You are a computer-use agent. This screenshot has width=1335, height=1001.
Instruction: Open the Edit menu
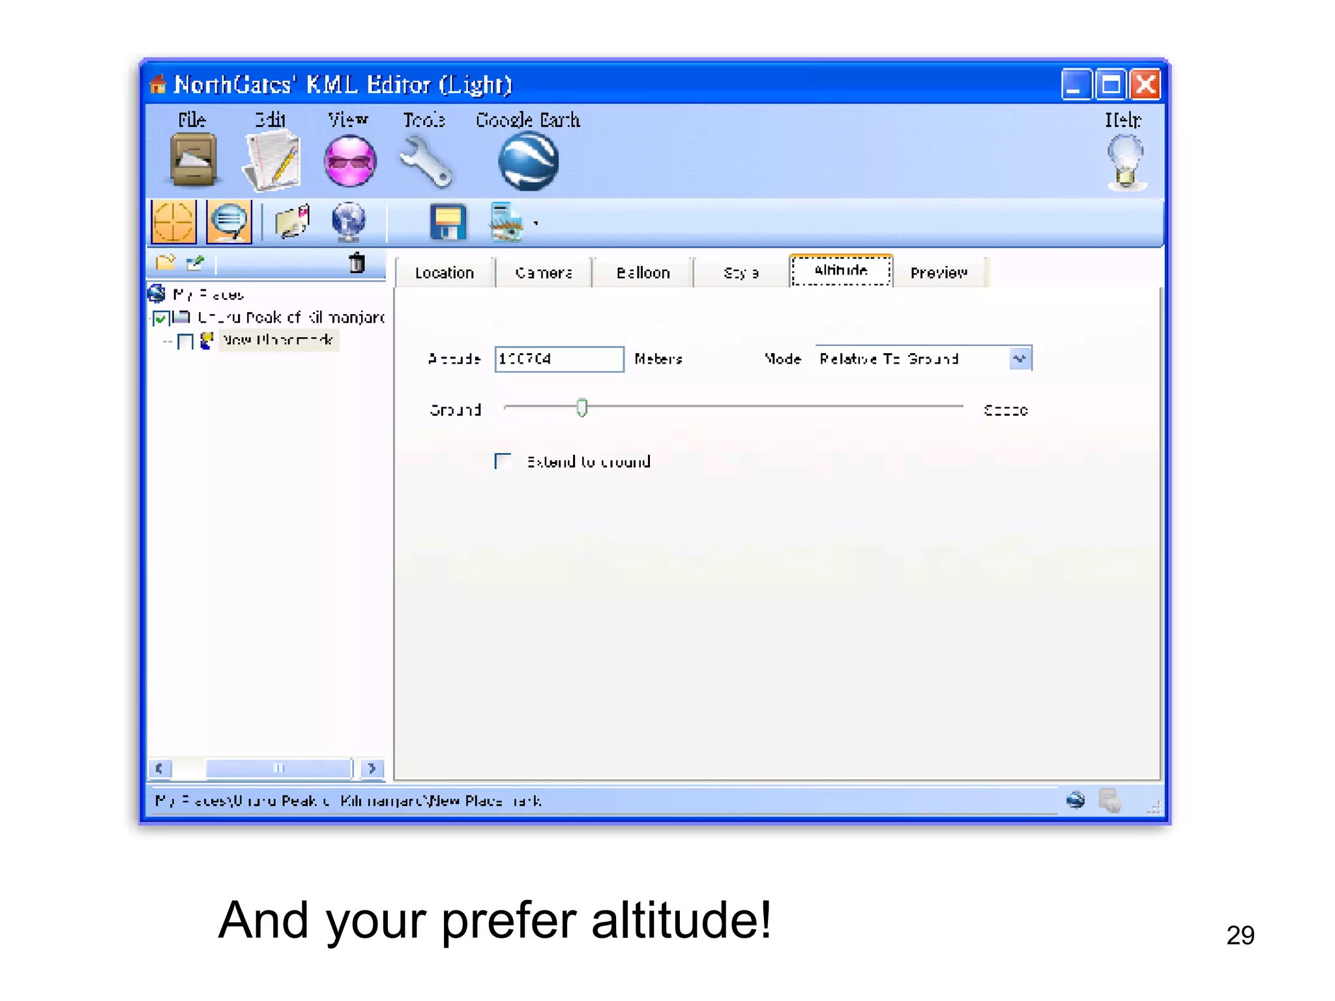click(x=270, y=120)
